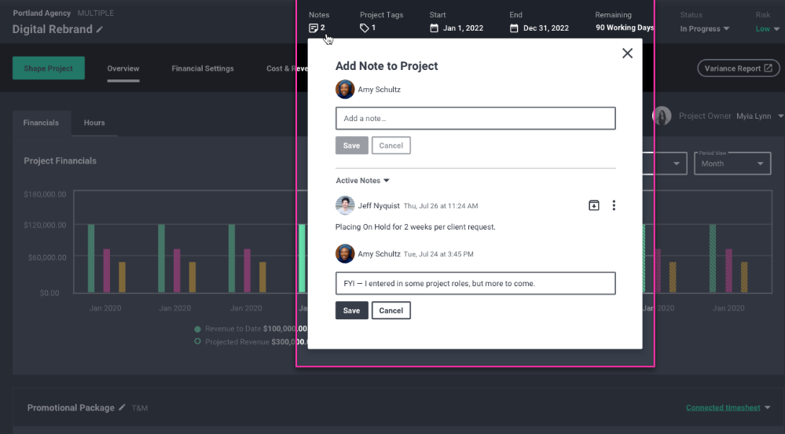Open the Period View Month dropdown
This screenshot has height=434, width=785.
click(732, 164)
